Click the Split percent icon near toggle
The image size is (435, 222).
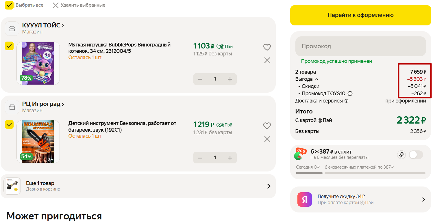click(x=401, y=155)
